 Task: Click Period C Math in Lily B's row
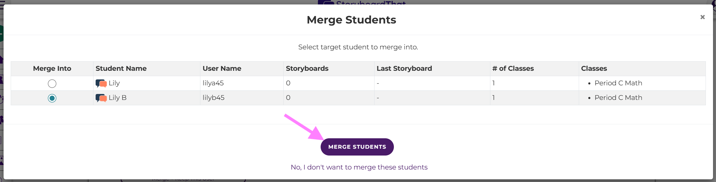coord(618,98)
